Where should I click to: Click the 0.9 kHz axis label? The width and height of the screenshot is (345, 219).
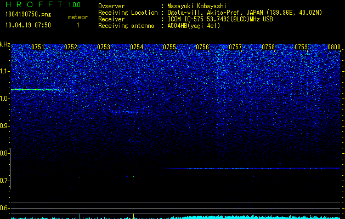[x=4, y=126]
